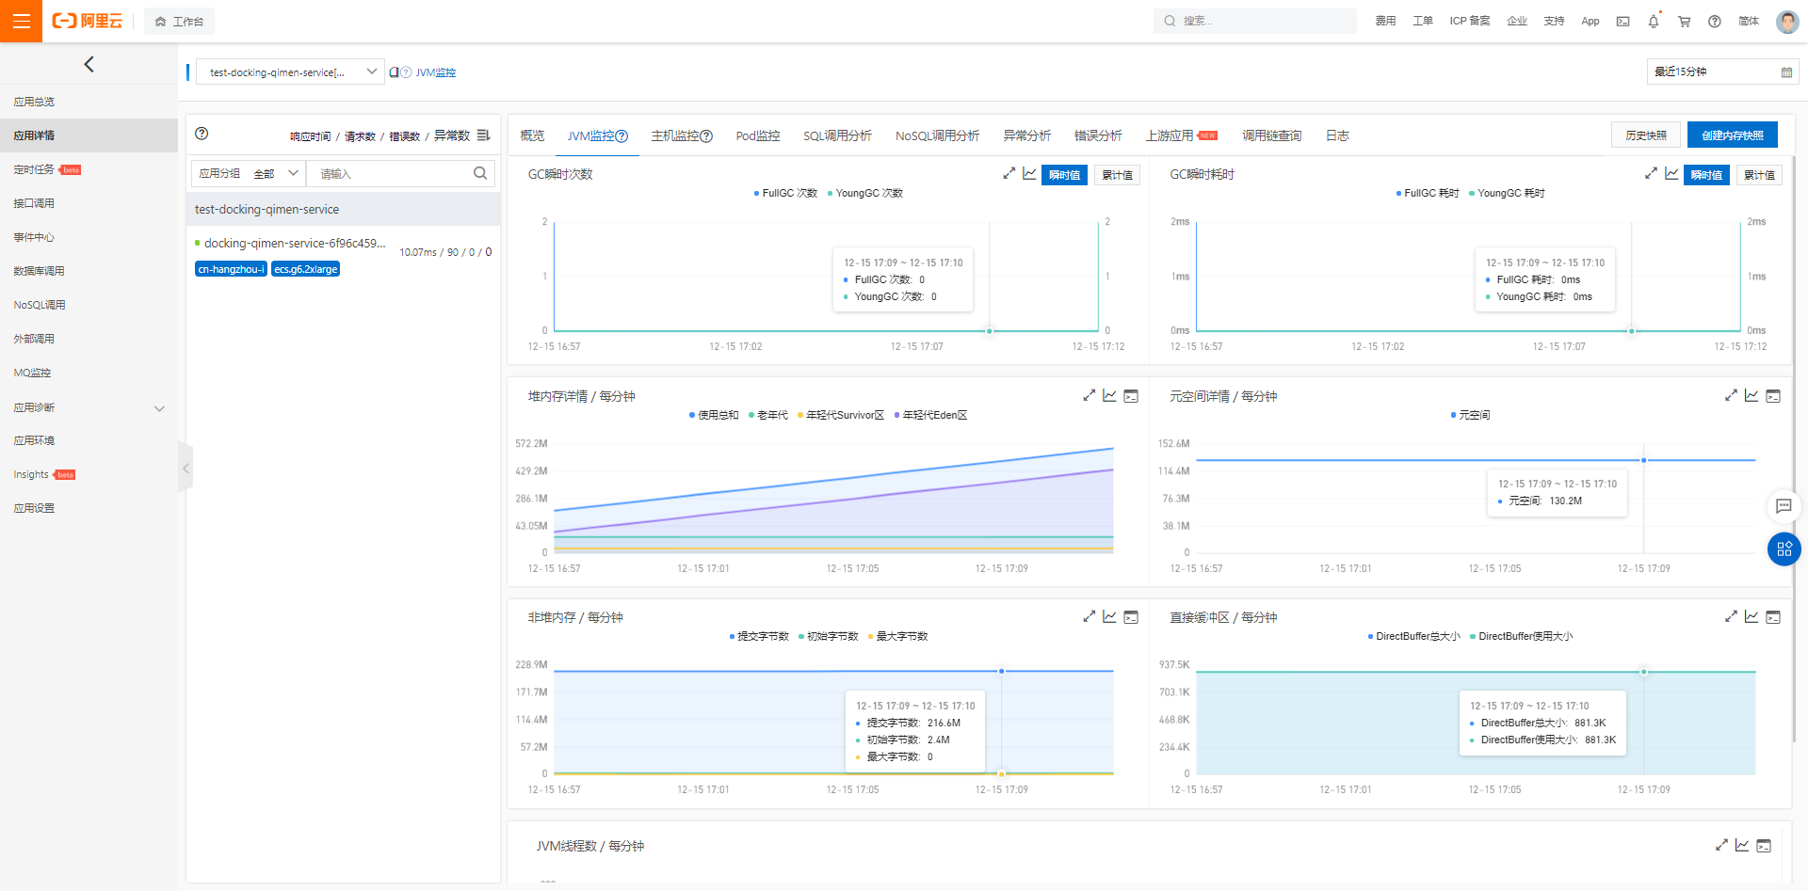Expand the JVM线程数 chart to fullscreen
Screen dimensions: 1808x891
[1721, 845]
